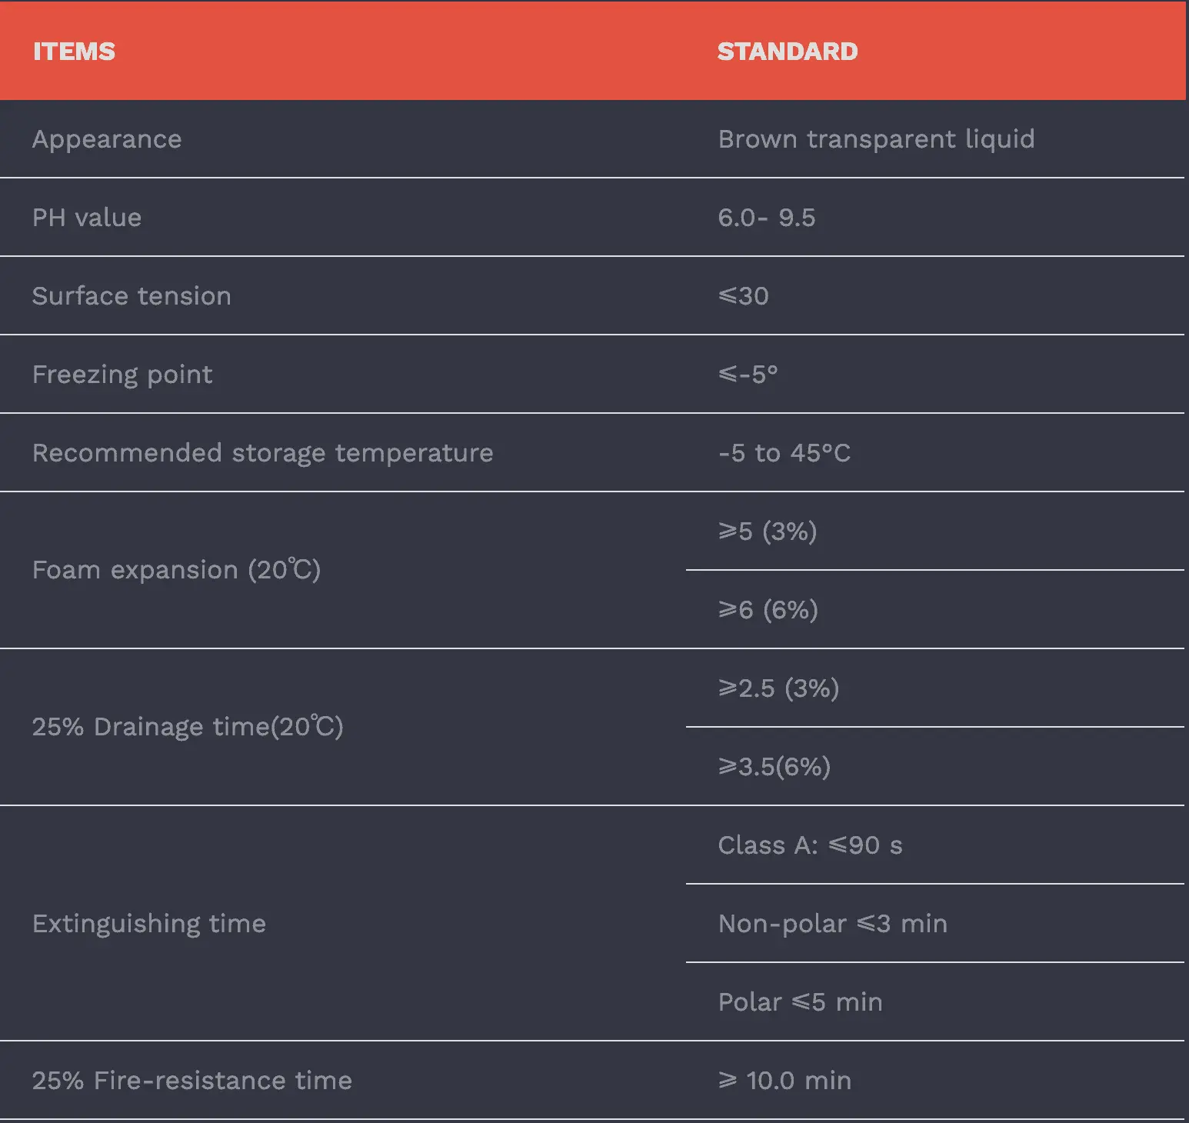Select the 25% Drainage time label
This screenshot has width=1189, height=1123.
point(188,727)
